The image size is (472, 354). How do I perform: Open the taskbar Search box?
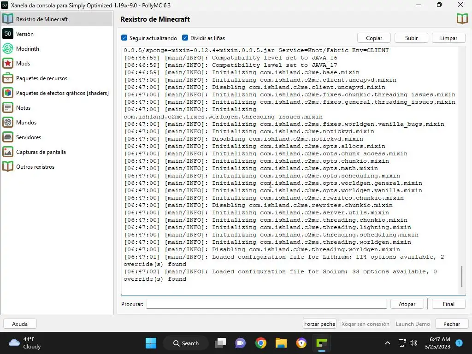point(186,343)
